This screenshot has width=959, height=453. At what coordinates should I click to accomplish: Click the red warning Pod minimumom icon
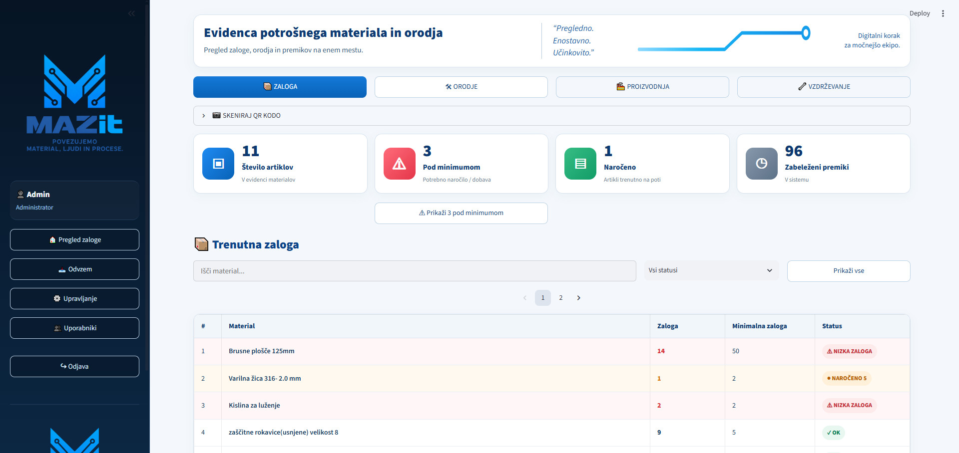[399, 164]
